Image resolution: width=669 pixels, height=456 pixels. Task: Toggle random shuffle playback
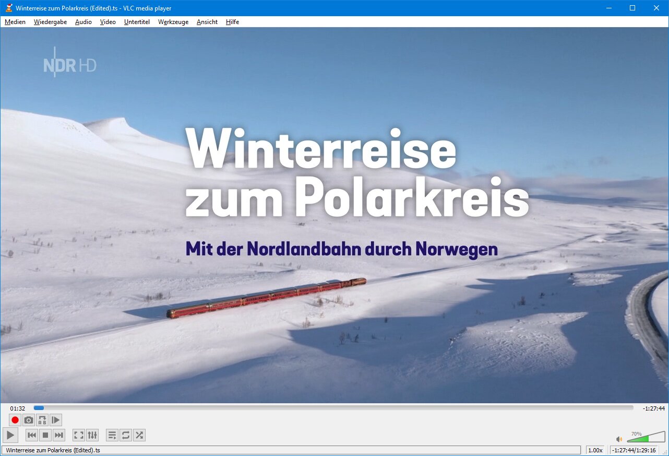coord(139,435)
